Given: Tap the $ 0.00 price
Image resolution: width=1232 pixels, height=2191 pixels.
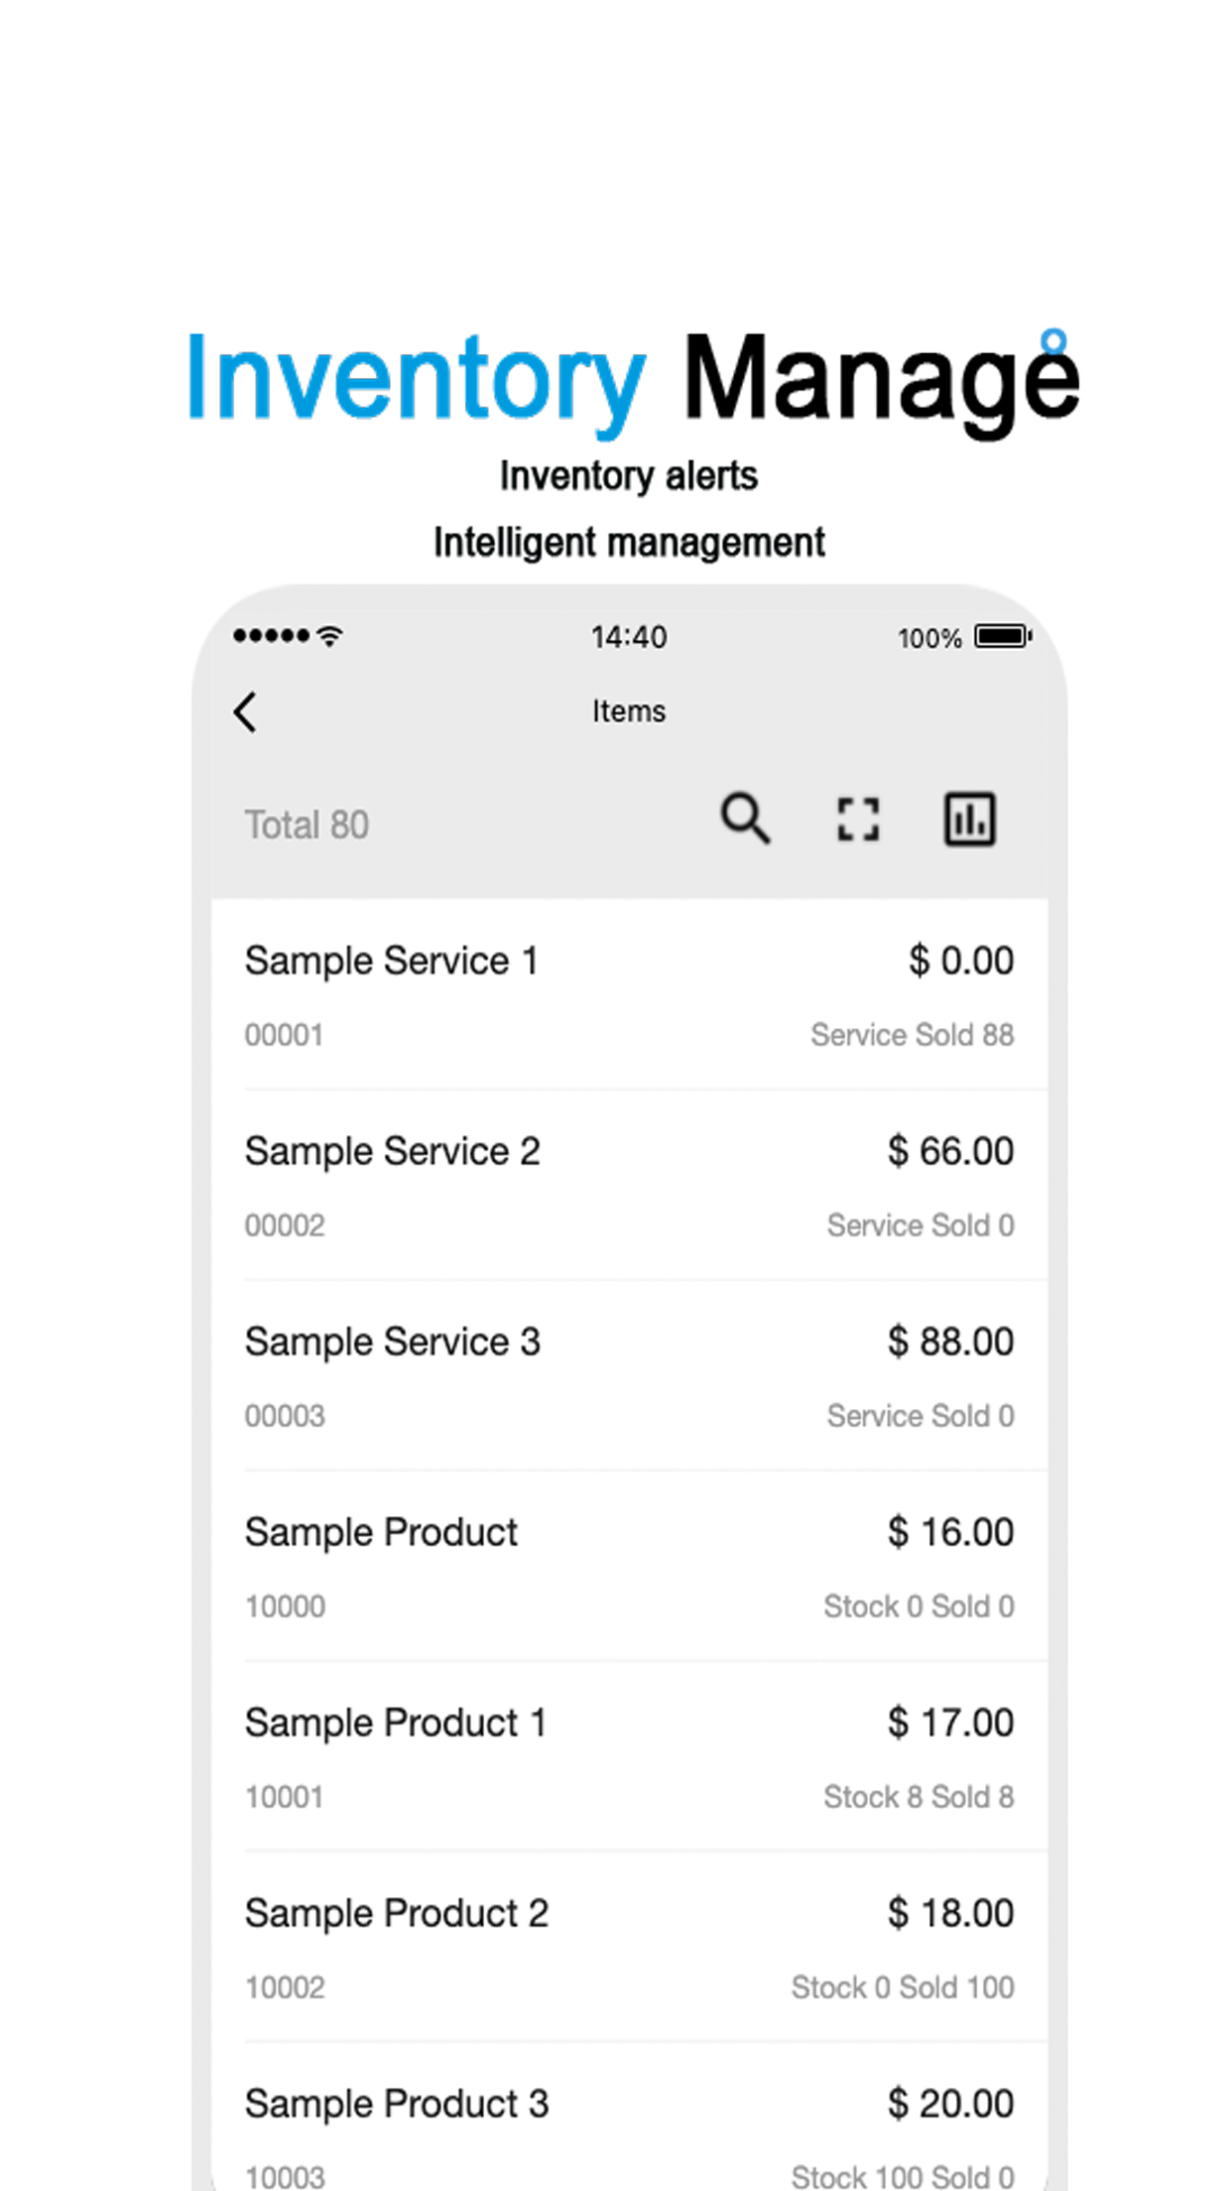Looking at the screenshot, I should [x=961, y=961].
